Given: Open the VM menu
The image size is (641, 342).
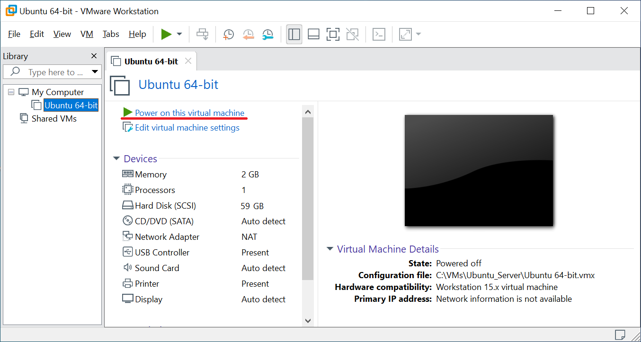Looking at the screenshot, I should [x=87, y=34].
